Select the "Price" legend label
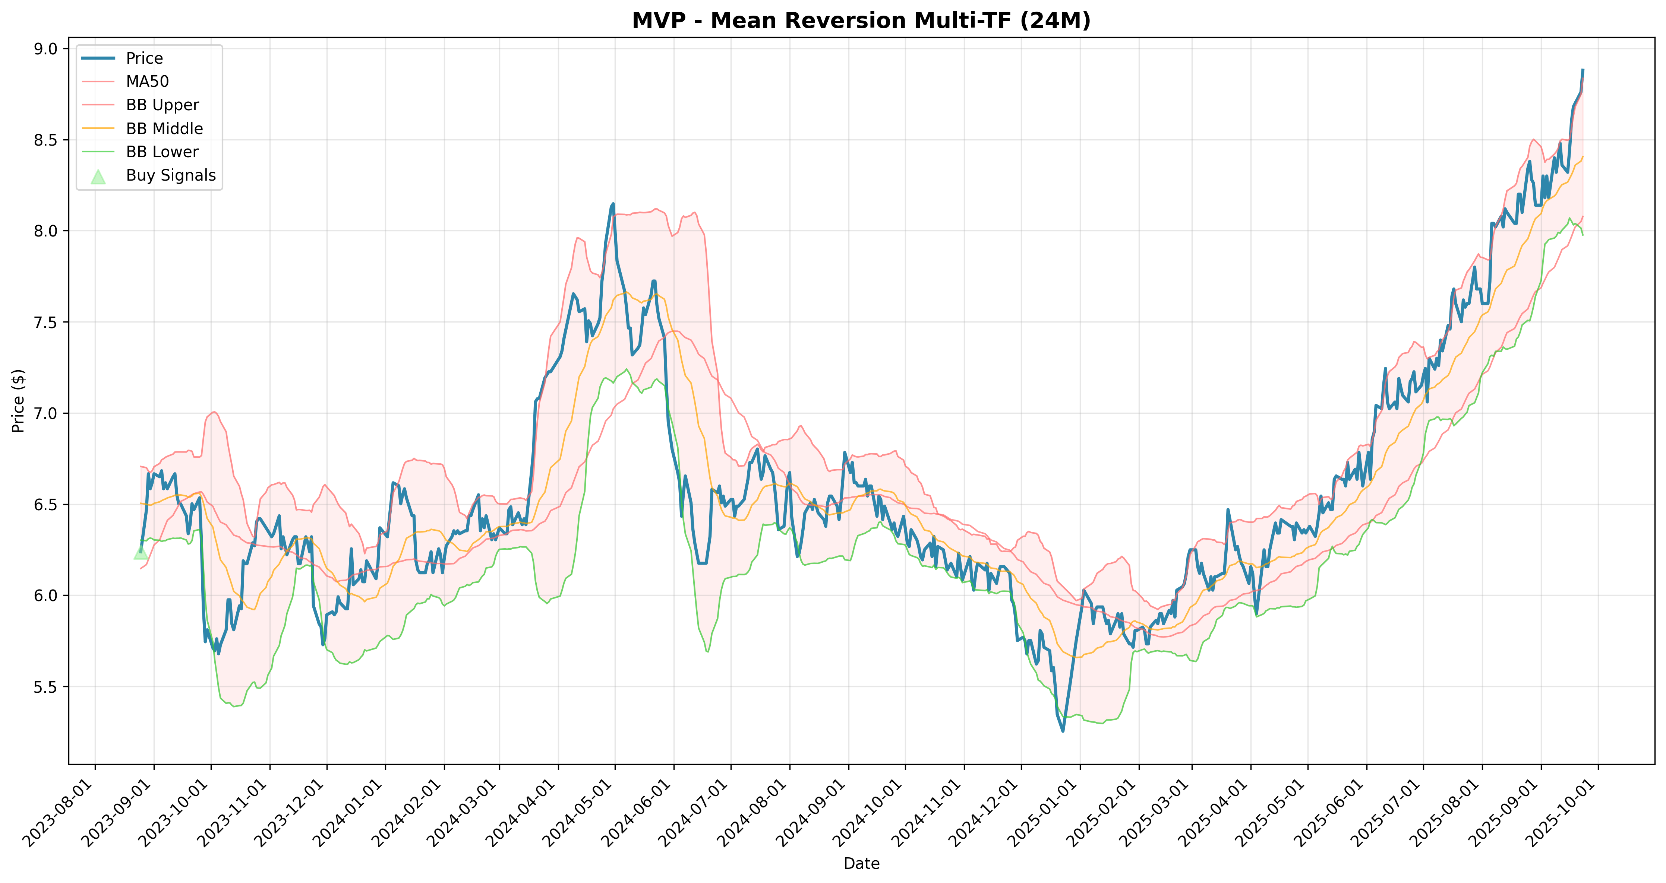Image resolution: width=1666 pixels, height=883 pixels. (x=144, y=58)
